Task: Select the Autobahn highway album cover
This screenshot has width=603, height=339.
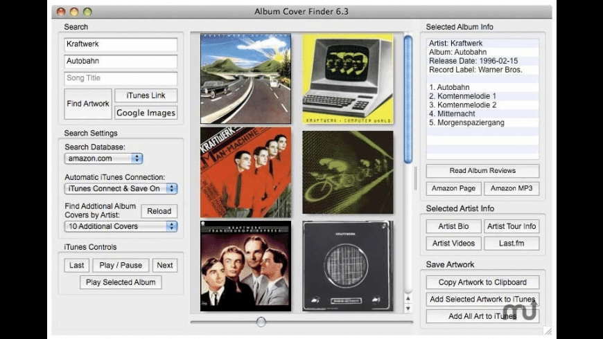Action: pos(246,79)
